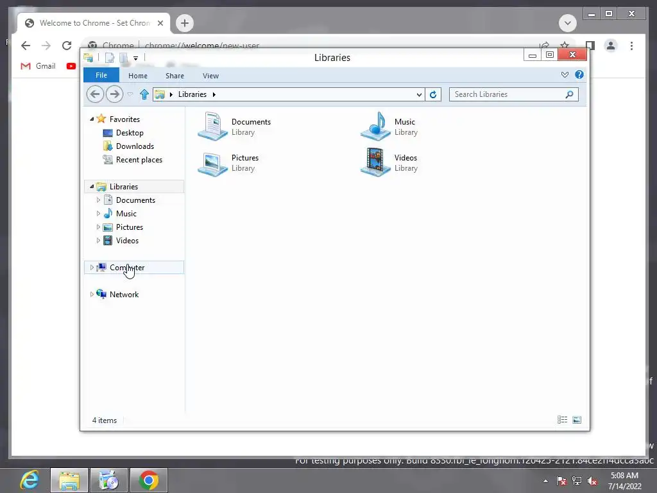Select Libraries root in navigation pane

pos(134,187)
